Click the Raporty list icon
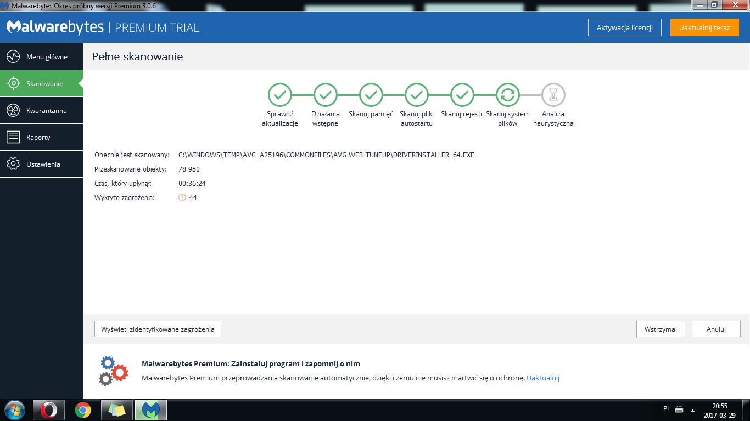 click(14, 137)
